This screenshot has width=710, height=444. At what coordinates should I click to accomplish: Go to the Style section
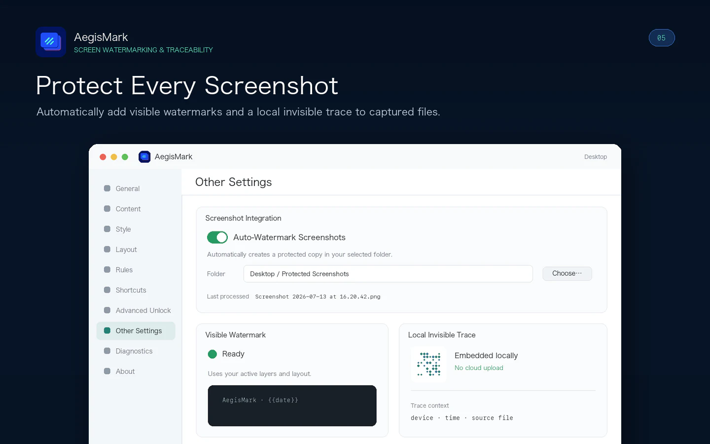(x=136, y=229)
